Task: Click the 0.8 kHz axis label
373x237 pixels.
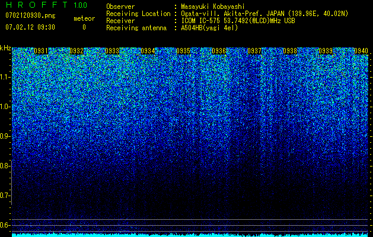Action: pos(4,166)
